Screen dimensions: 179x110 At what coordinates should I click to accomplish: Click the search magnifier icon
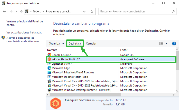coord(173,11)
